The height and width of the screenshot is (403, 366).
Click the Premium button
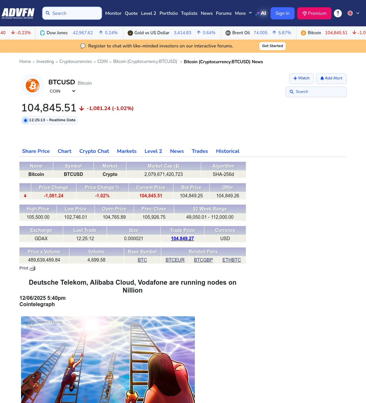[314, 13]
